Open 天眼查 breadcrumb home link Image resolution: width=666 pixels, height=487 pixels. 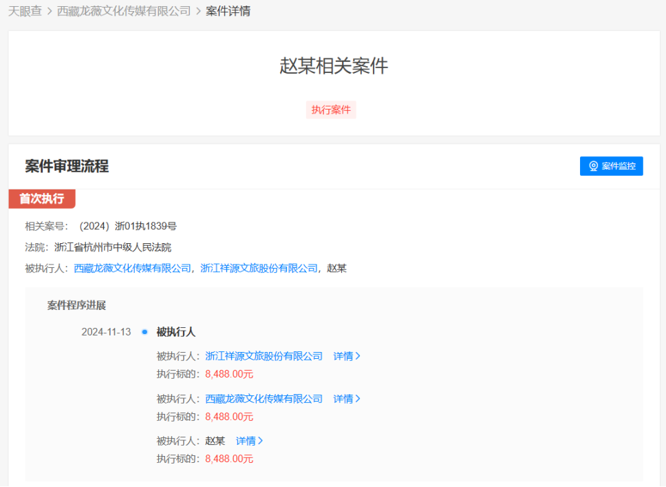coord(25,11)
